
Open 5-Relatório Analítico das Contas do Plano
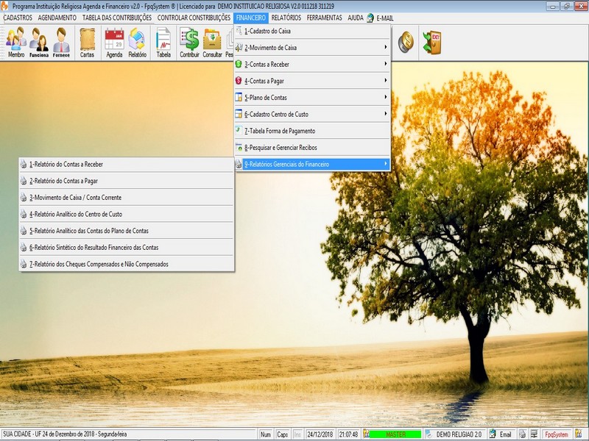(x=127, y=231)
